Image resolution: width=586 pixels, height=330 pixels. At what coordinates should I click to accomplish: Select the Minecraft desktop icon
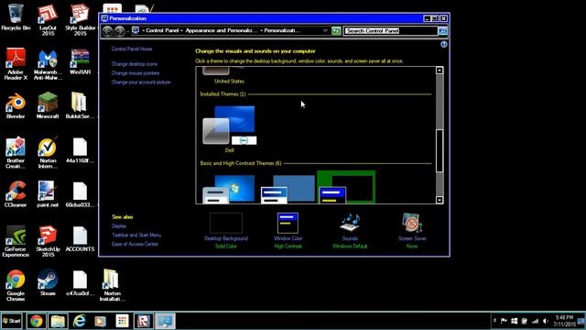pyautogui.click(x=48, y=106)
